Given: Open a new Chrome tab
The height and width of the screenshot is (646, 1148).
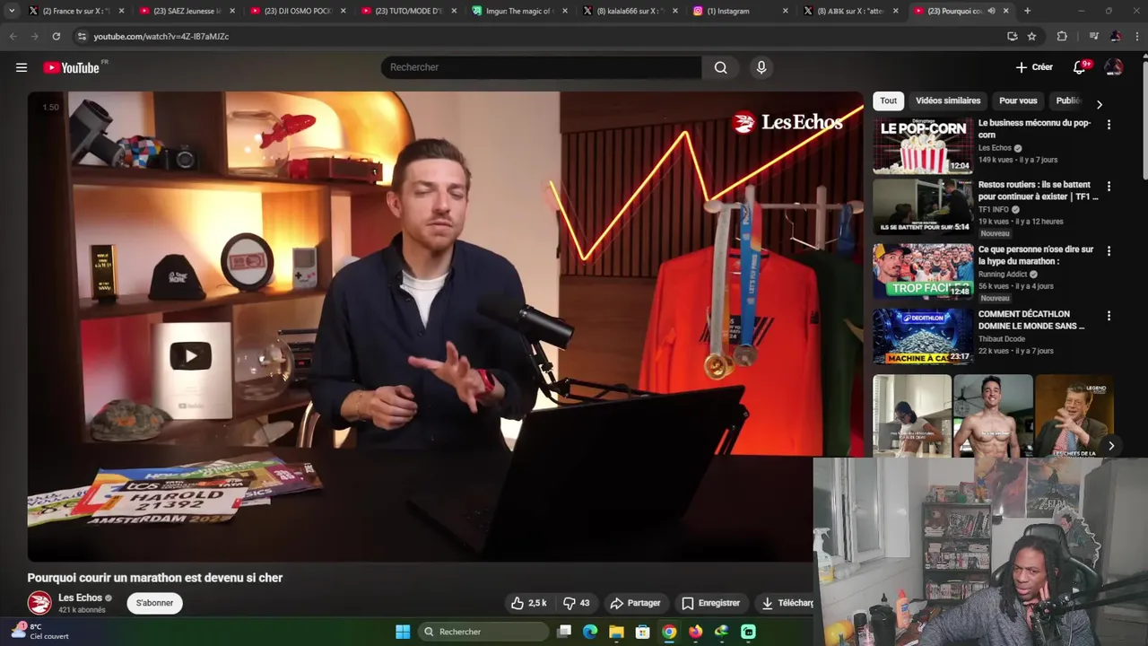Looking at the screenshot, I should [x=1027, y=11].
